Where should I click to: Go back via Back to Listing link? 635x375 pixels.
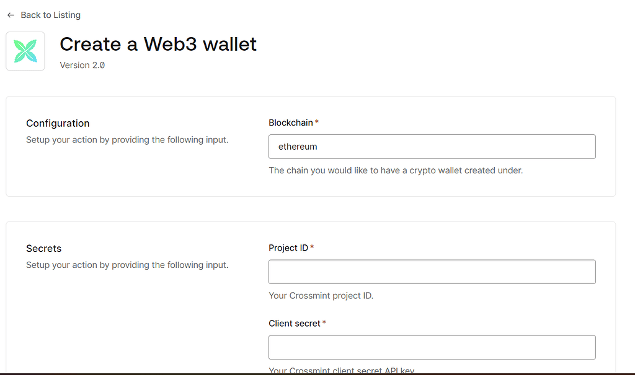click(50, 15)
